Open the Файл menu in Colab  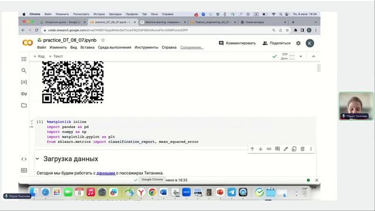click(42, 47)
